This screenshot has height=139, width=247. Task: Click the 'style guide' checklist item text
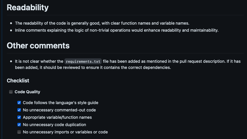[60, 103]
